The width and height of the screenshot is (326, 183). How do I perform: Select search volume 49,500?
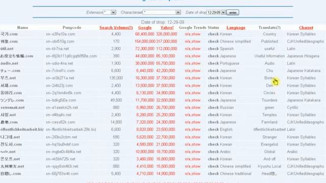tap(116, 100)
